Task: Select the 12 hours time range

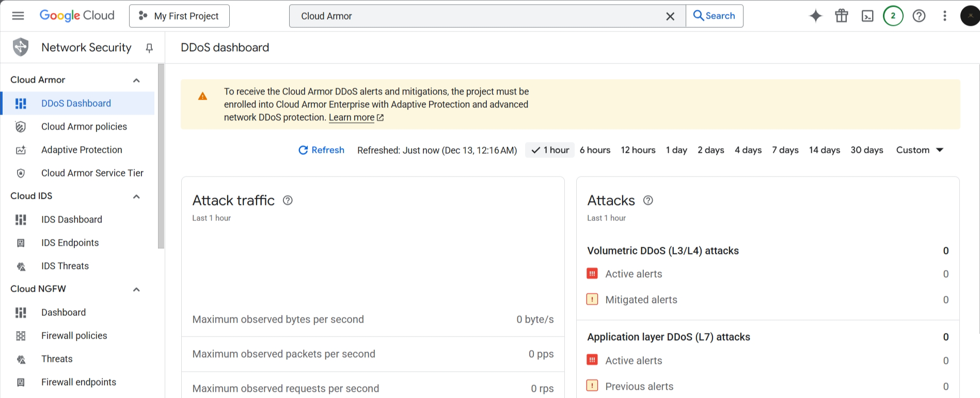Action: pos(638,150)
